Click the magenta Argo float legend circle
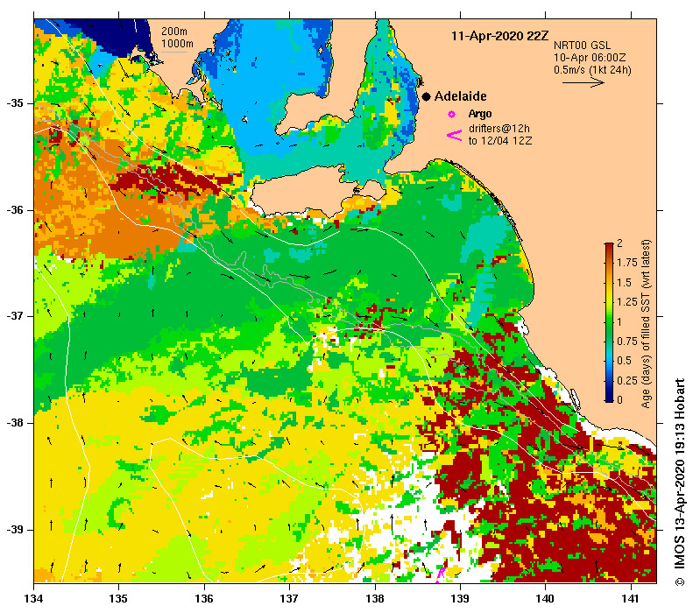Image resolution: width=693 pixels, height=613 pixels. (x=451, y=115)
